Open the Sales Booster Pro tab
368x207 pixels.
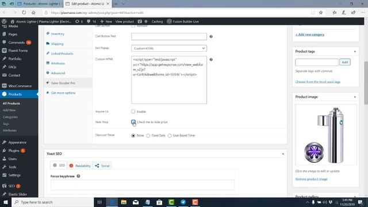click(x=68, y=83)
